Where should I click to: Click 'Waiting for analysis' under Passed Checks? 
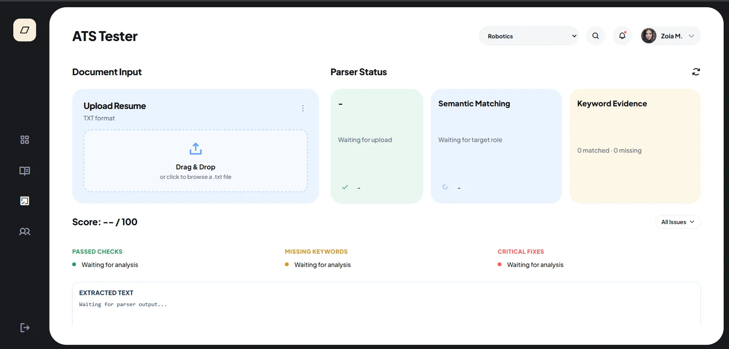click(x=110, y=265)
